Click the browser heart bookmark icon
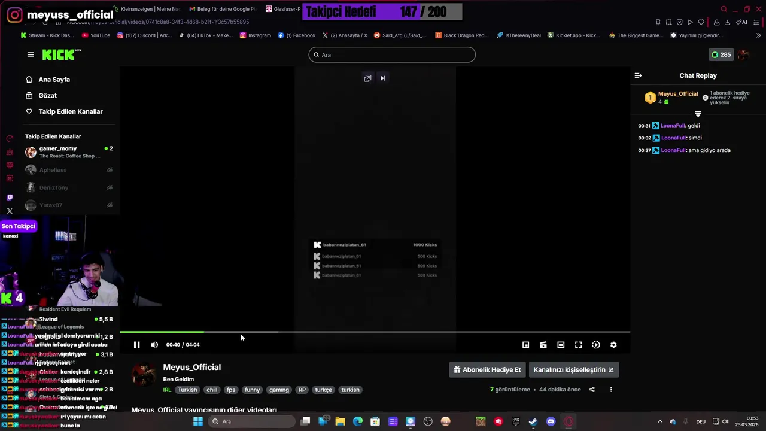Image resolution: width=766 pixels, height=431 pixels. (x=701, y=22)
